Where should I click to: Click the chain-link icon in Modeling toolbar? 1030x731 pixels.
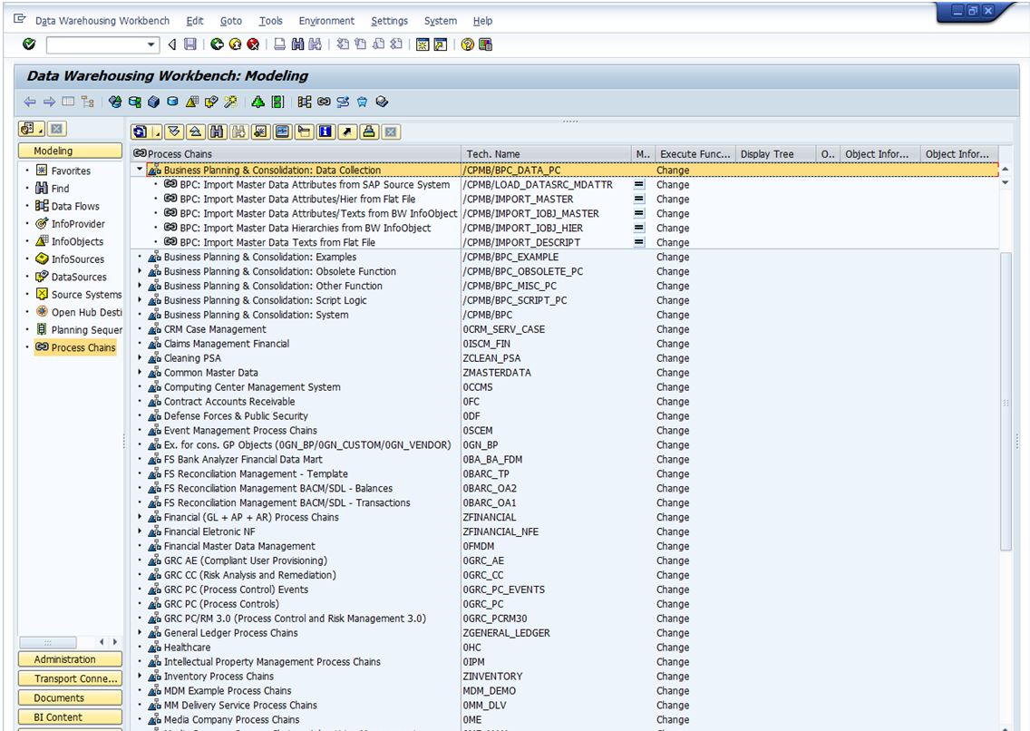coord(324,102)
